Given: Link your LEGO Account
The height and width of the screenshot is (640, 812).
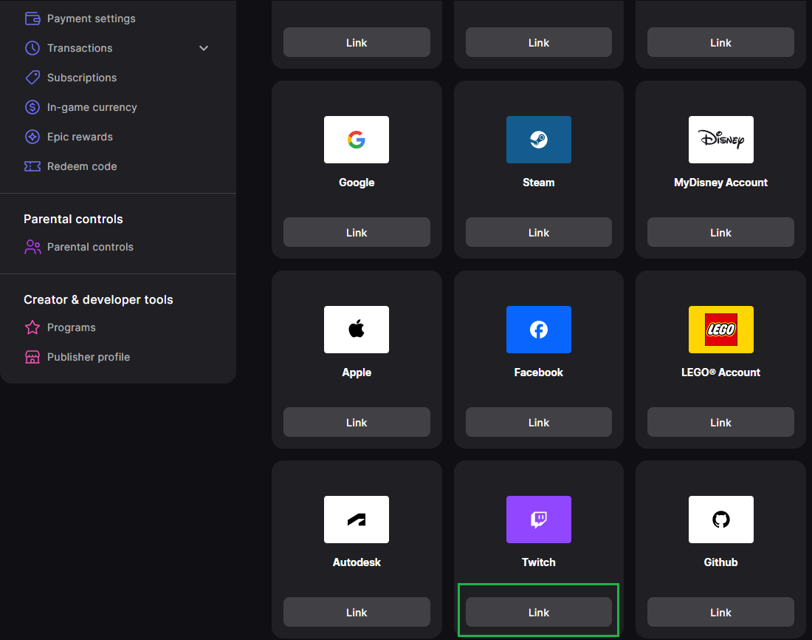Looking at the screenshot, I should (x=721, y=422).
